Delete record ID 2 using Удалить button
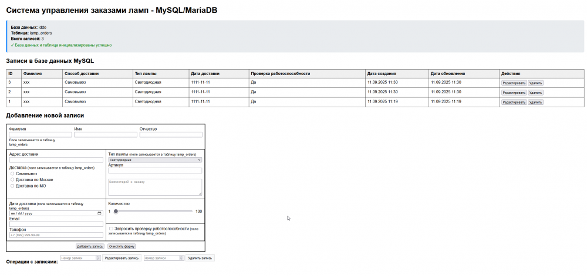Viewport: 587px width, 276px height. pyautogui.click(x=535, y=93)
